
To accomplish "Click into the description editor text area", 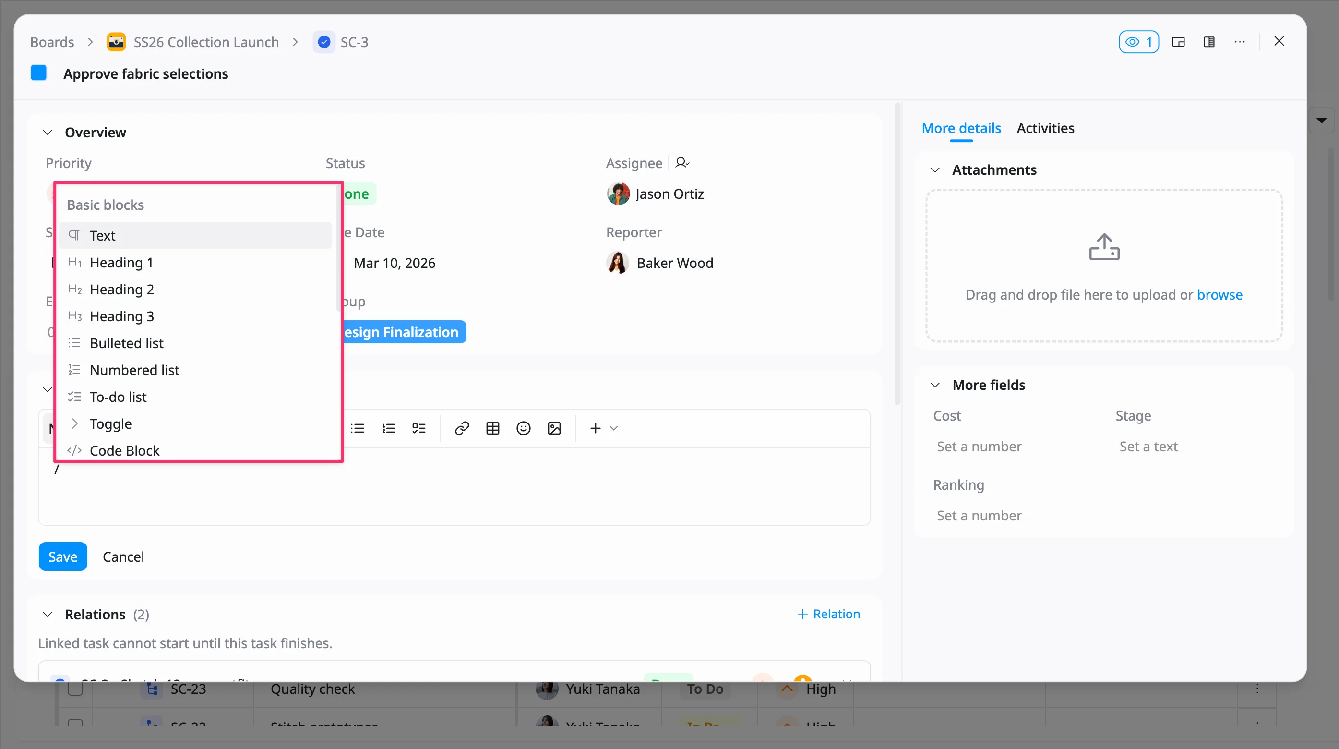I will click(x=454, y=486).
